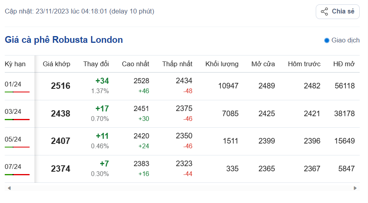Click the horizontal scrollbar track under the table
368x203 pixels.
[182, 188]
